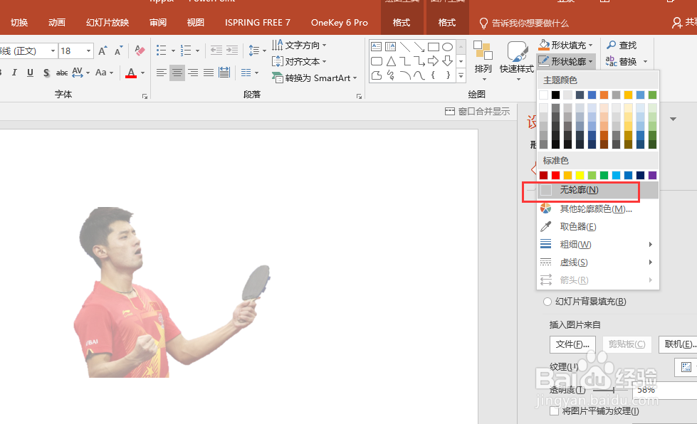Open the font name dropdown
This screenshot has width=697, height=424.
click(x=53, y=51)
